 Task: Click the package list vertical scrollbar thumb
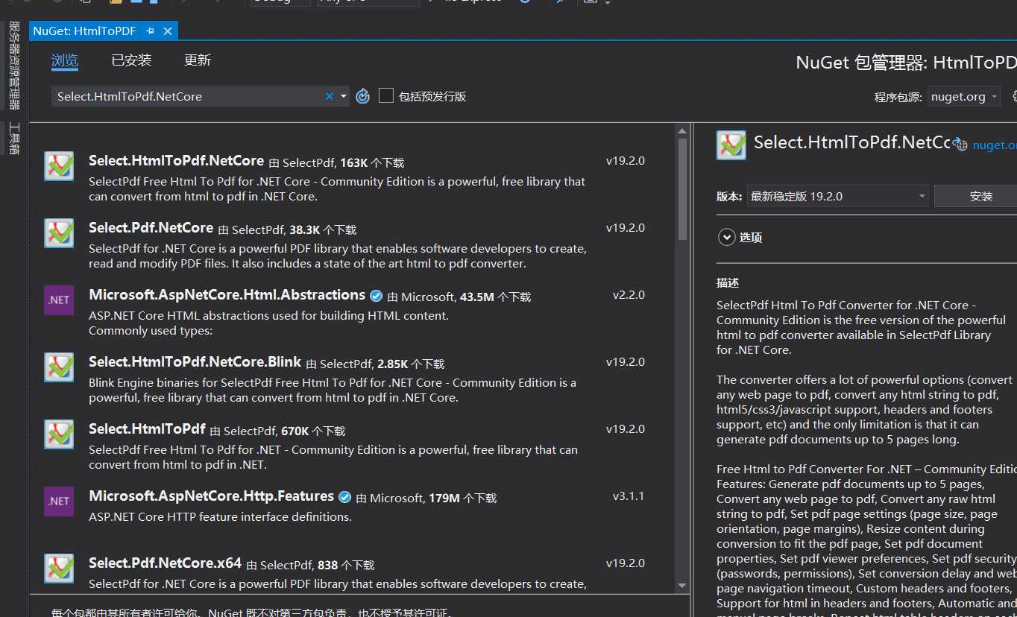[682, 189]
